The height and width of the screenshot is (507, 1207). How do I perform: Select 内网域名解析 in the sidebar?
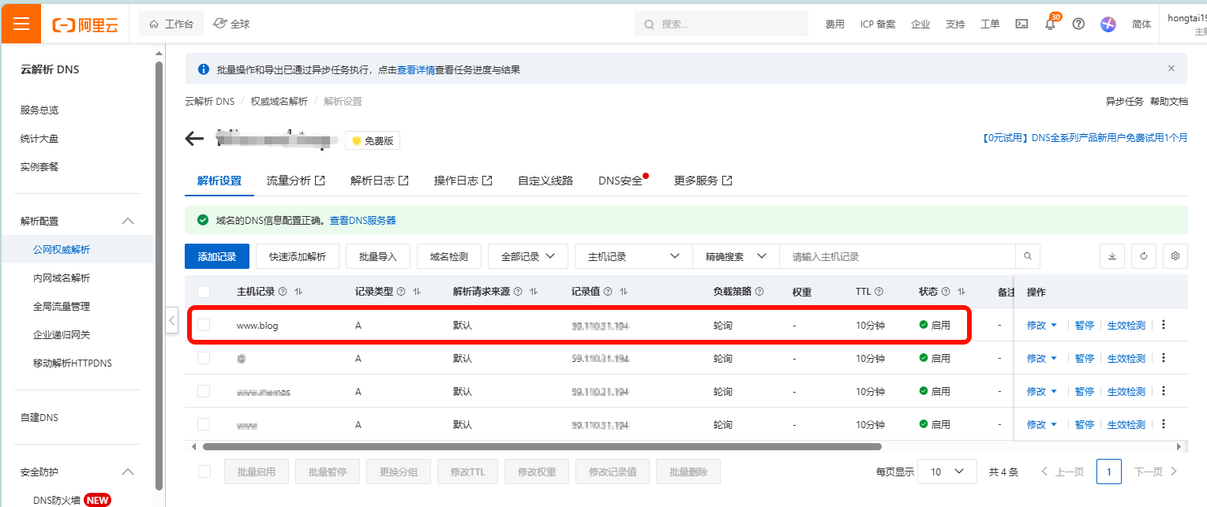click(62, 278)
